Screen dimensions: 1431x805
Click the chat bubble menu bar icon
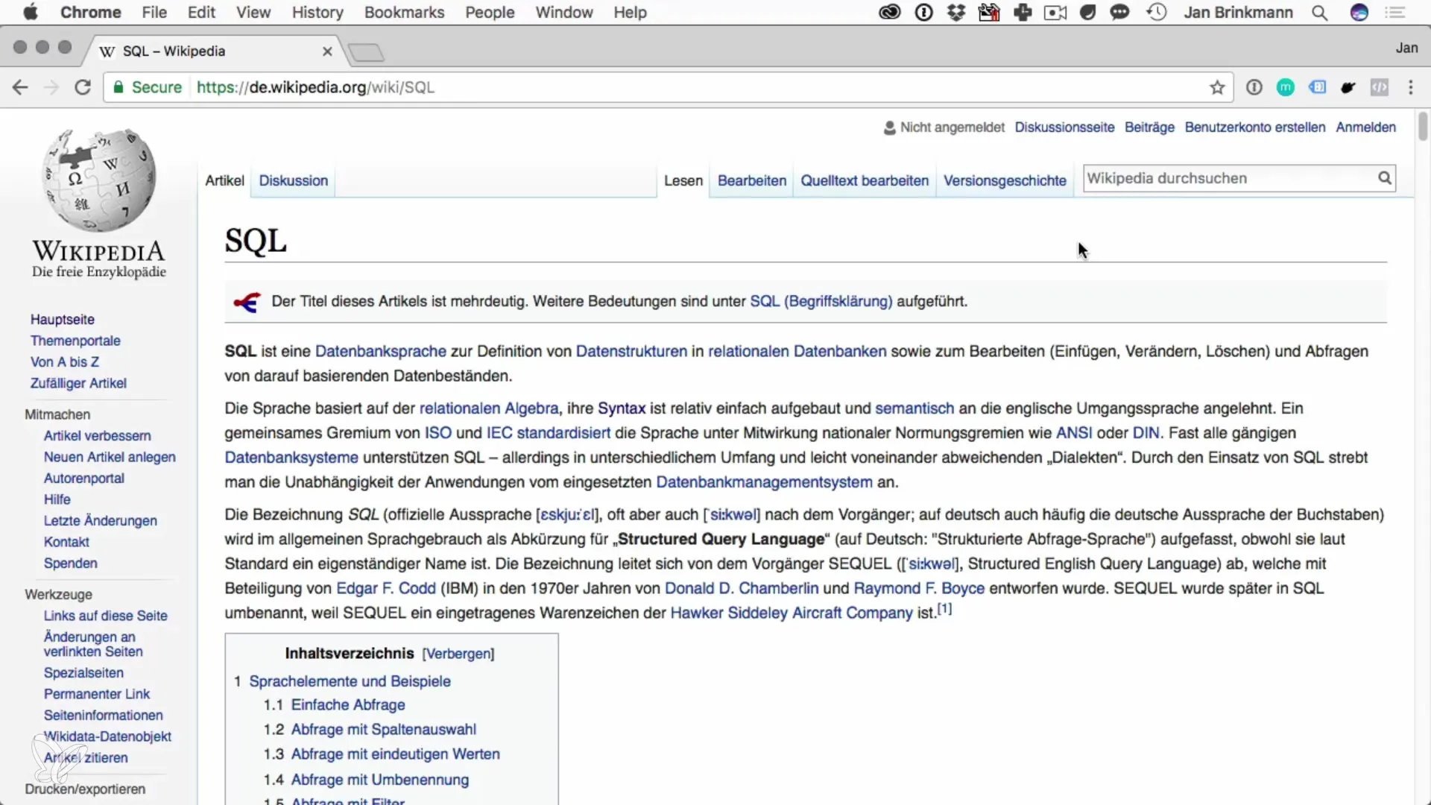pyautogui.click(x=1119, y=12)
